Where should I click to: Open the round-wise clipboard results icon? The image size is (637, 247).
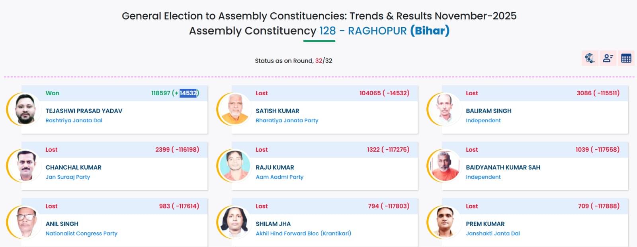(590, 58)
